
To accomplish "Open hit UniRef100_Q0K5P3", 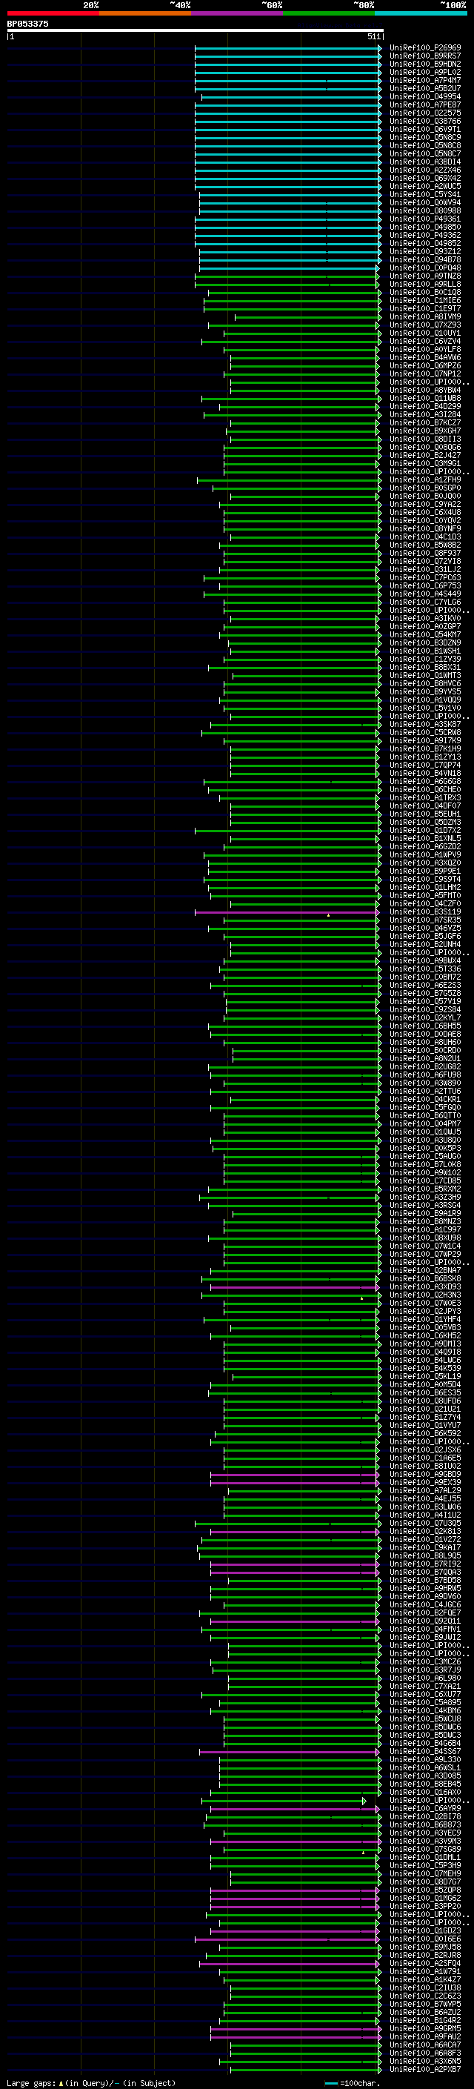I will [x=425, y=1149].
